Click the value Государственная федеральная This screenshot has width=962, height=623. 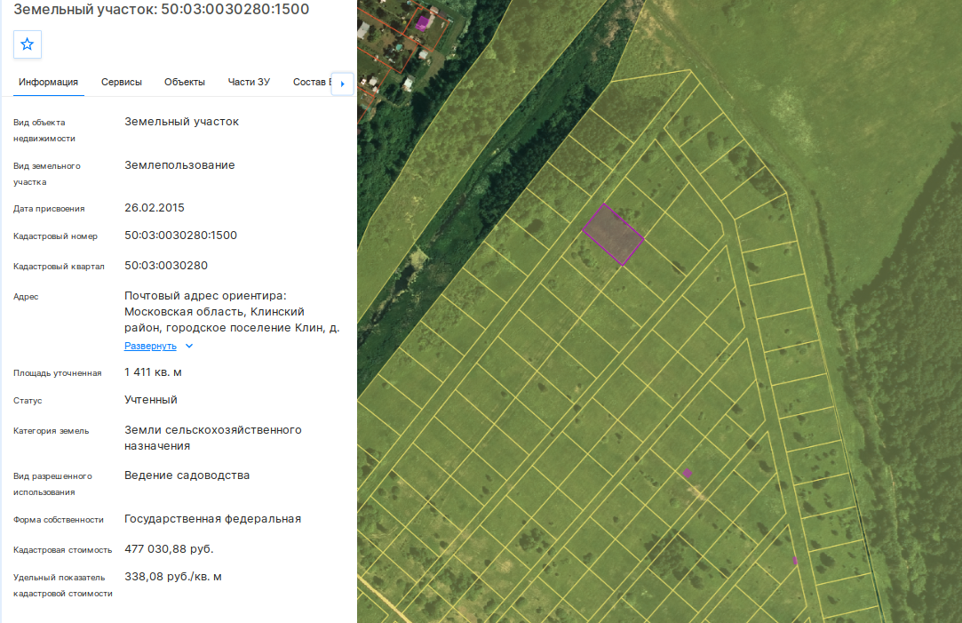click(x=213, y=519)
